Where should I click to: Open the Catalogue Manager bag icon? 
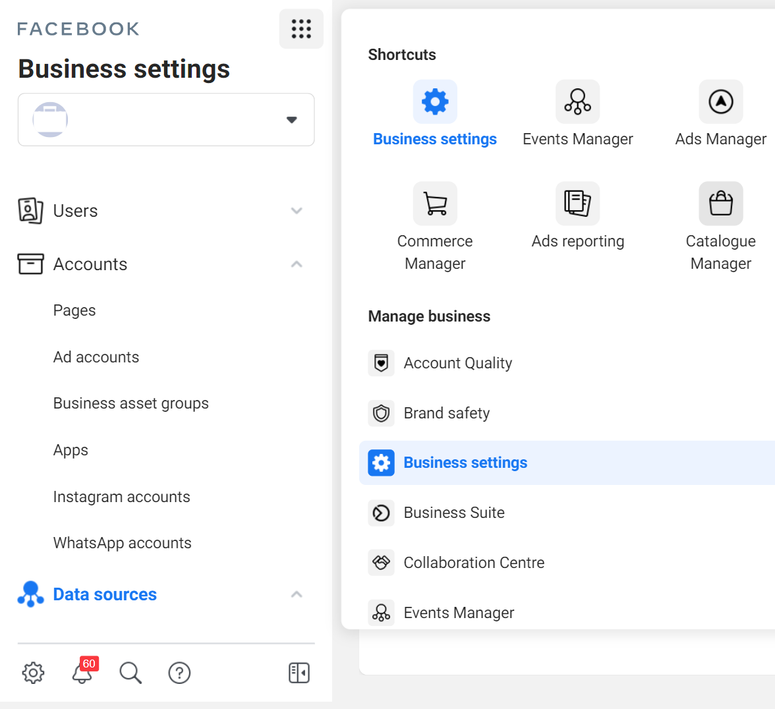[x=720, y=204]
